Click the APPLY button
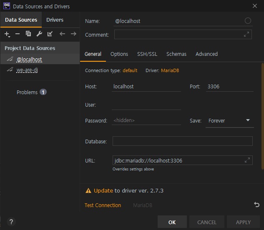Screen dimensions: 264x230 [243, 222]
